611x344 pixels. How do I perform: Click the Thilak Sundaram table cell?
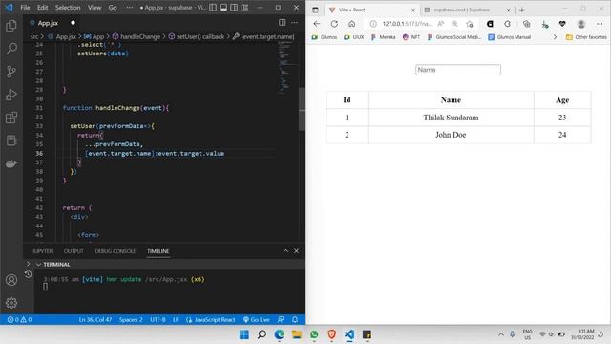point(451,118)
